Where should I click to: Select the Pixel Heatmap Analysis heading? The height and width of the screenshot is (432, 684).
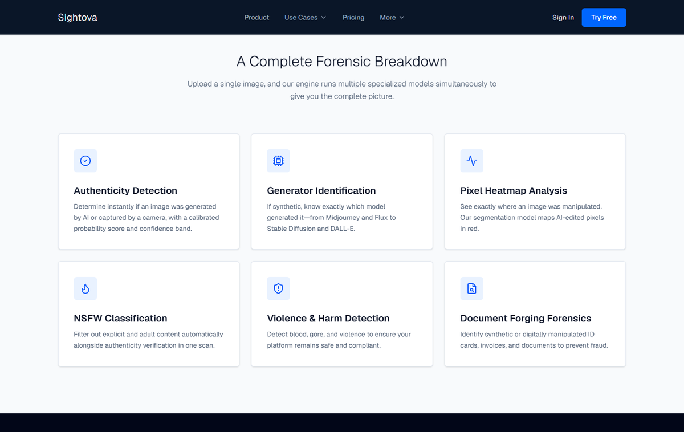point(514,191)
